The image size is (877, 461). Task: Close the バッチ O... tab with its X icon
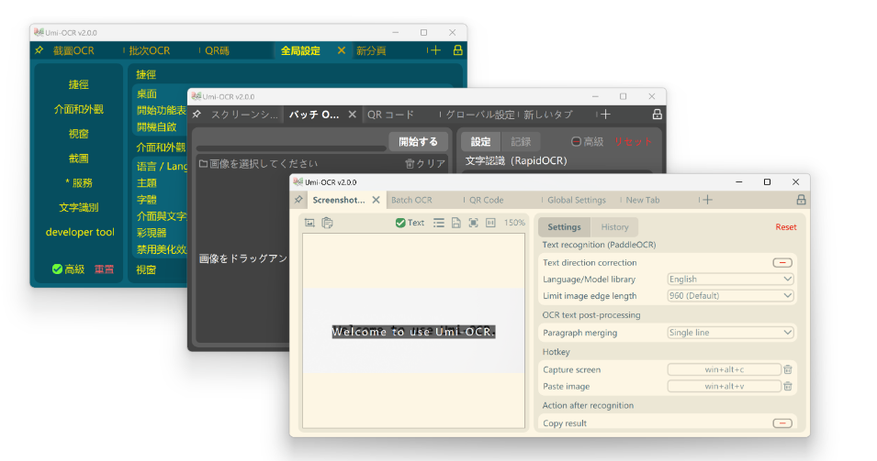tap(352, 115)
